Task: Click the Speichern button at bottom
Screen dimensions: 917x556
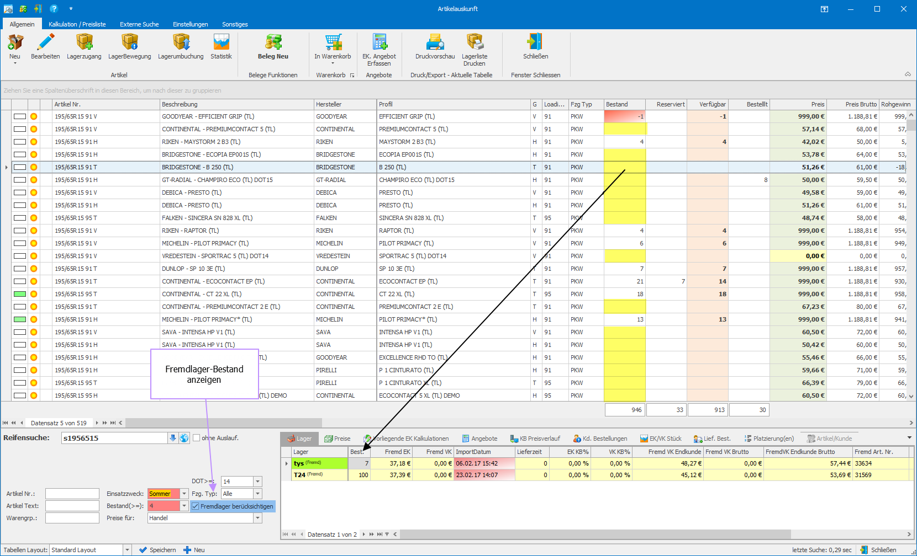Action: pos(157,550)
